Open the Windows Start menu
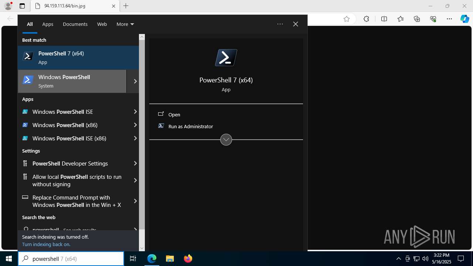 click(x=9, y=259)
